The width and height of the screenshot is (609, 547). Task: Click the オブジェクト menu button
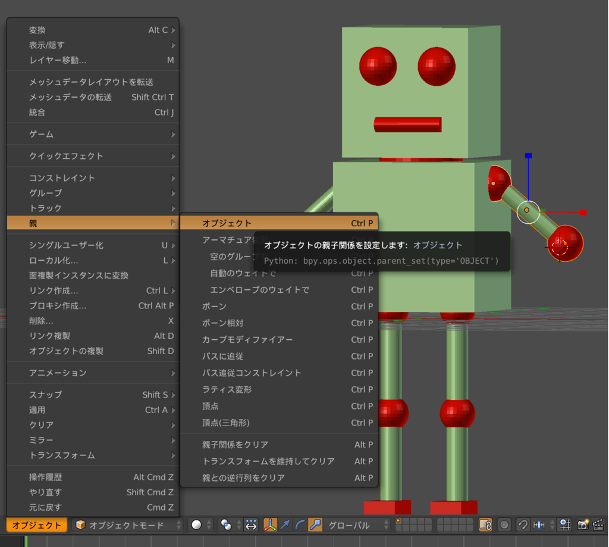(x=37, y=525)
